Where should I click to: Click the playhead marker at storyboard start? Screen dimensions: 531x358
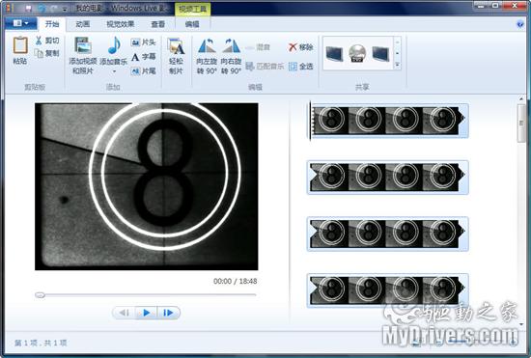click(310, 121)
